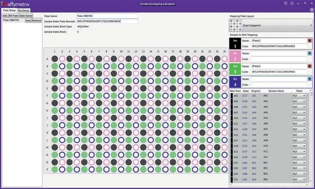Viewport: 315px width, 189px height.
Task: Open Panel dropdown for well C07
Action: (299, 180)
